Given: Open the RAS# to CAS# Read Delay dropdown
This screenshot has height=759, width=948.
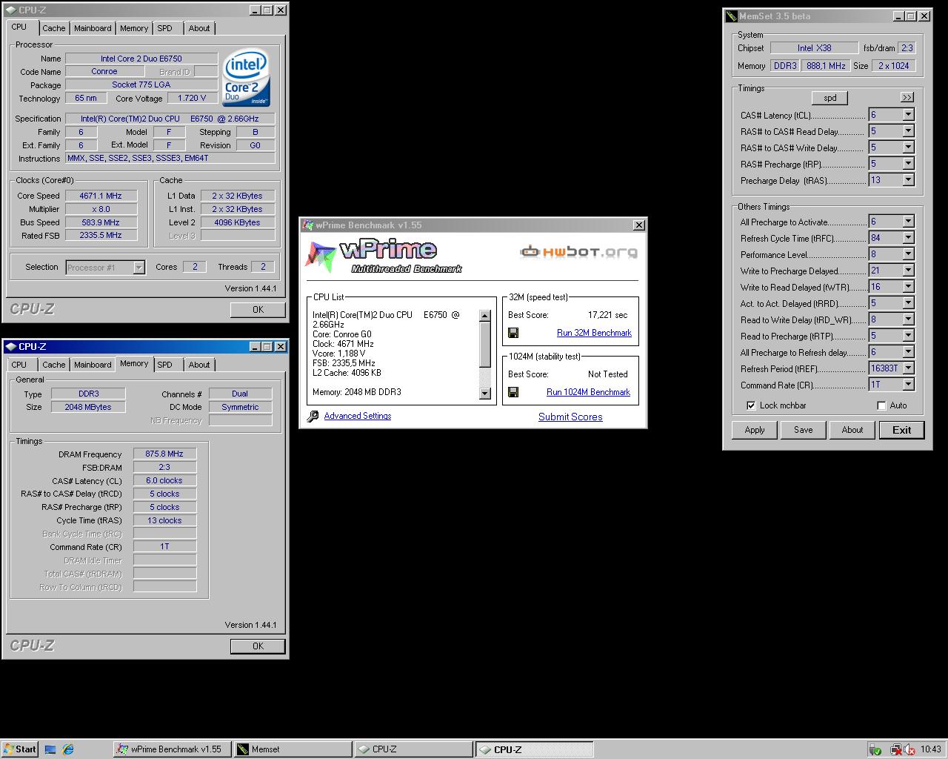Looking at the screenshot, I should tap(908, 131).
